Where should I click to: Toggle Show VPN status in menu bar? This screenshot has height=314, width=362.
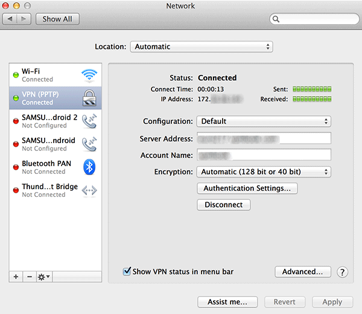[x=127, y=271]
